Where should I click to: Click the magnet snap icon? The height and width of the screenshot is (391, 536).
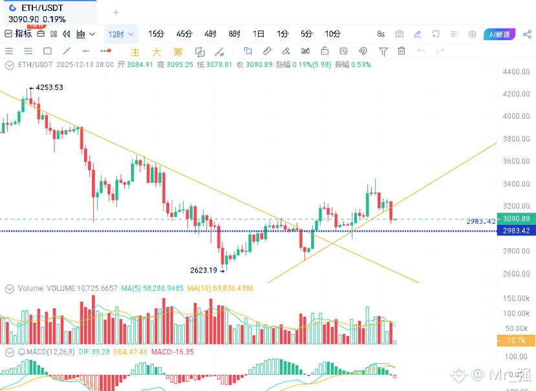coord(363,51)
